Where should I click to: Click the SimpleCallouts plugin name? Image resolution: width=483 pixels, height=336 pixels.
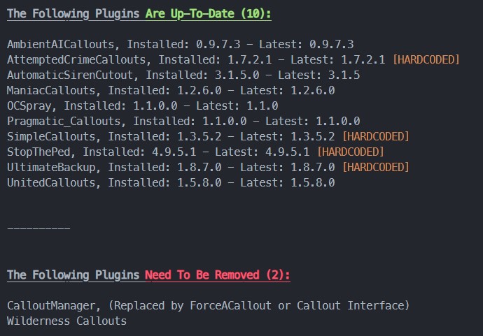click(55, 136)
